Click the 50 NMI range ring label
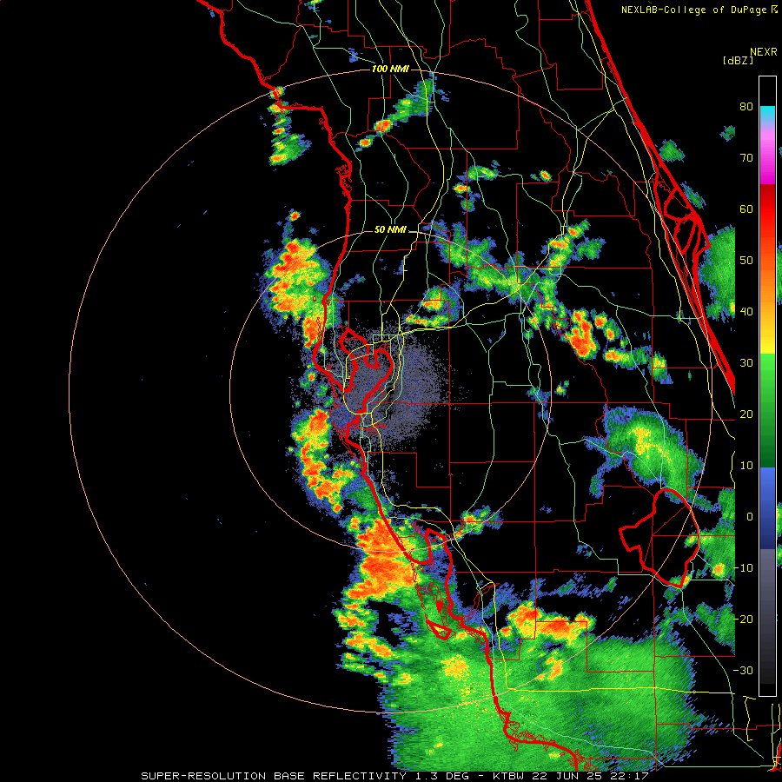 tap(390, 230)
